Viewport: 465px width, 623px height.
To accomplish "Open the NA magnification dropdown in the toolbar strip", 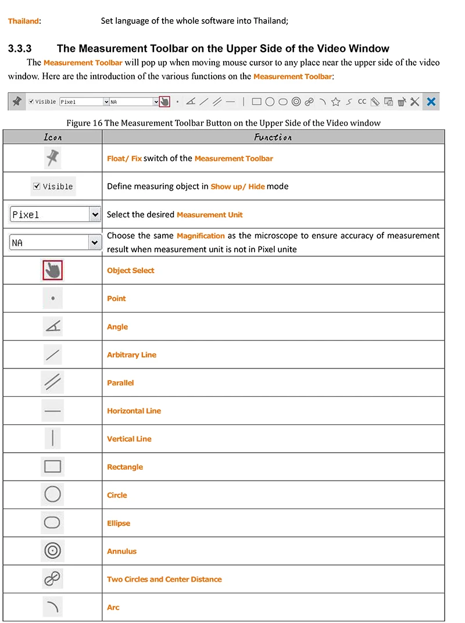I will 134,102.
